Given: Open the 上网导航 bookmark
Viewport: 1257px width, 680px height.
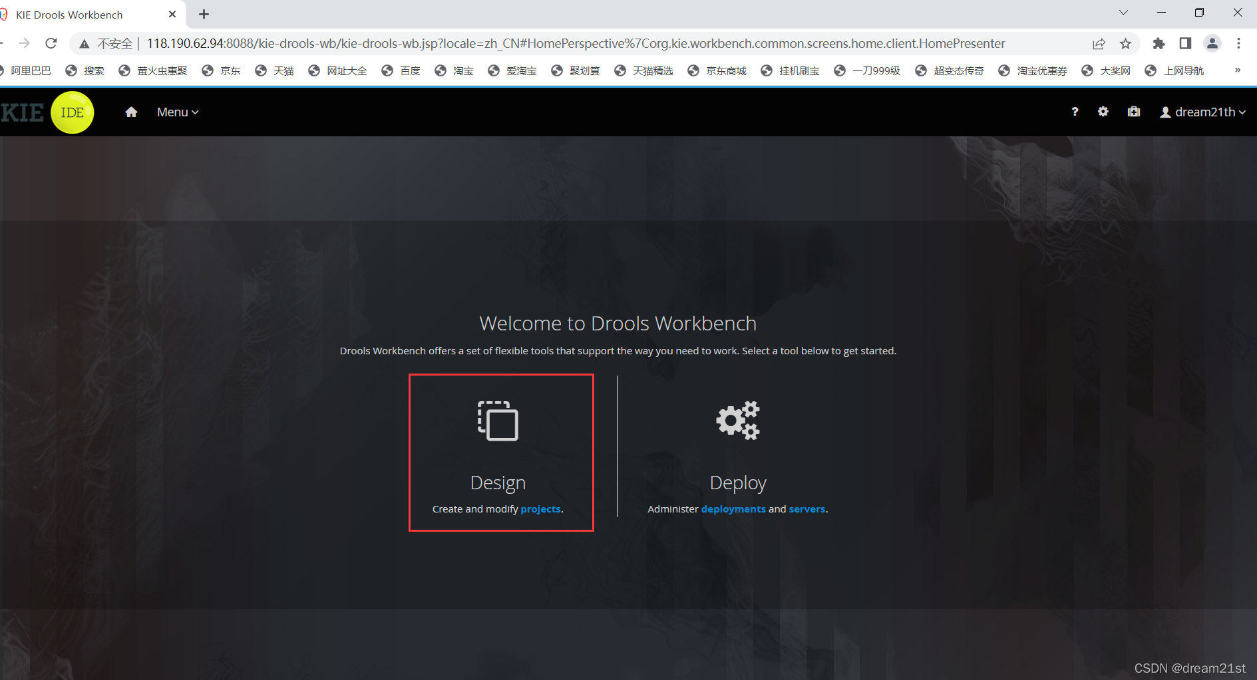Looking at the screenshot, I should [1174, 70].
